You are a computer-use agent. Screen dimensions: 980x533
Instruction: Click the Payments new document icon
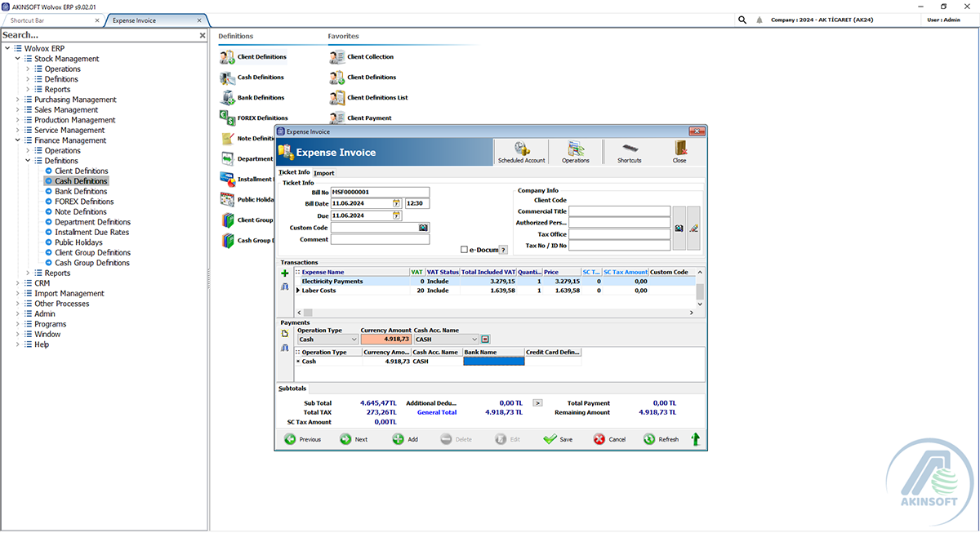tap(285, 333)
